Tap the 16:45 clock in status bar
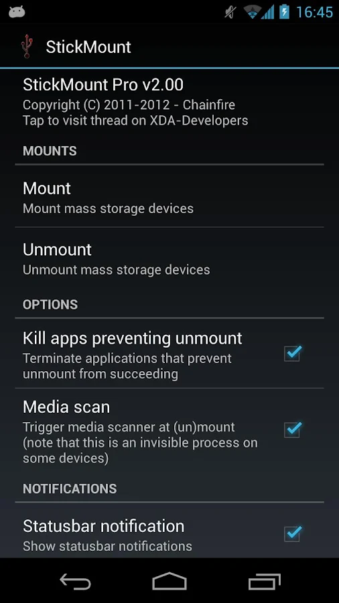 pyautogui.click(x=314, y=12)
